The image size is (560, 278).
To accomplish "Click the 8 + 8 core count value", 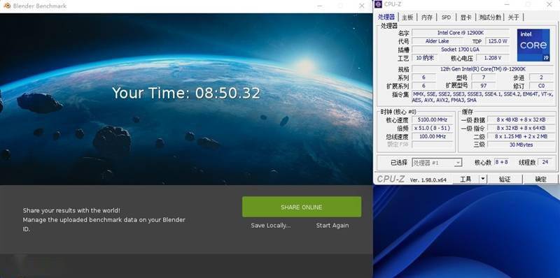I will pyautogui.click(x=501, y=162).
